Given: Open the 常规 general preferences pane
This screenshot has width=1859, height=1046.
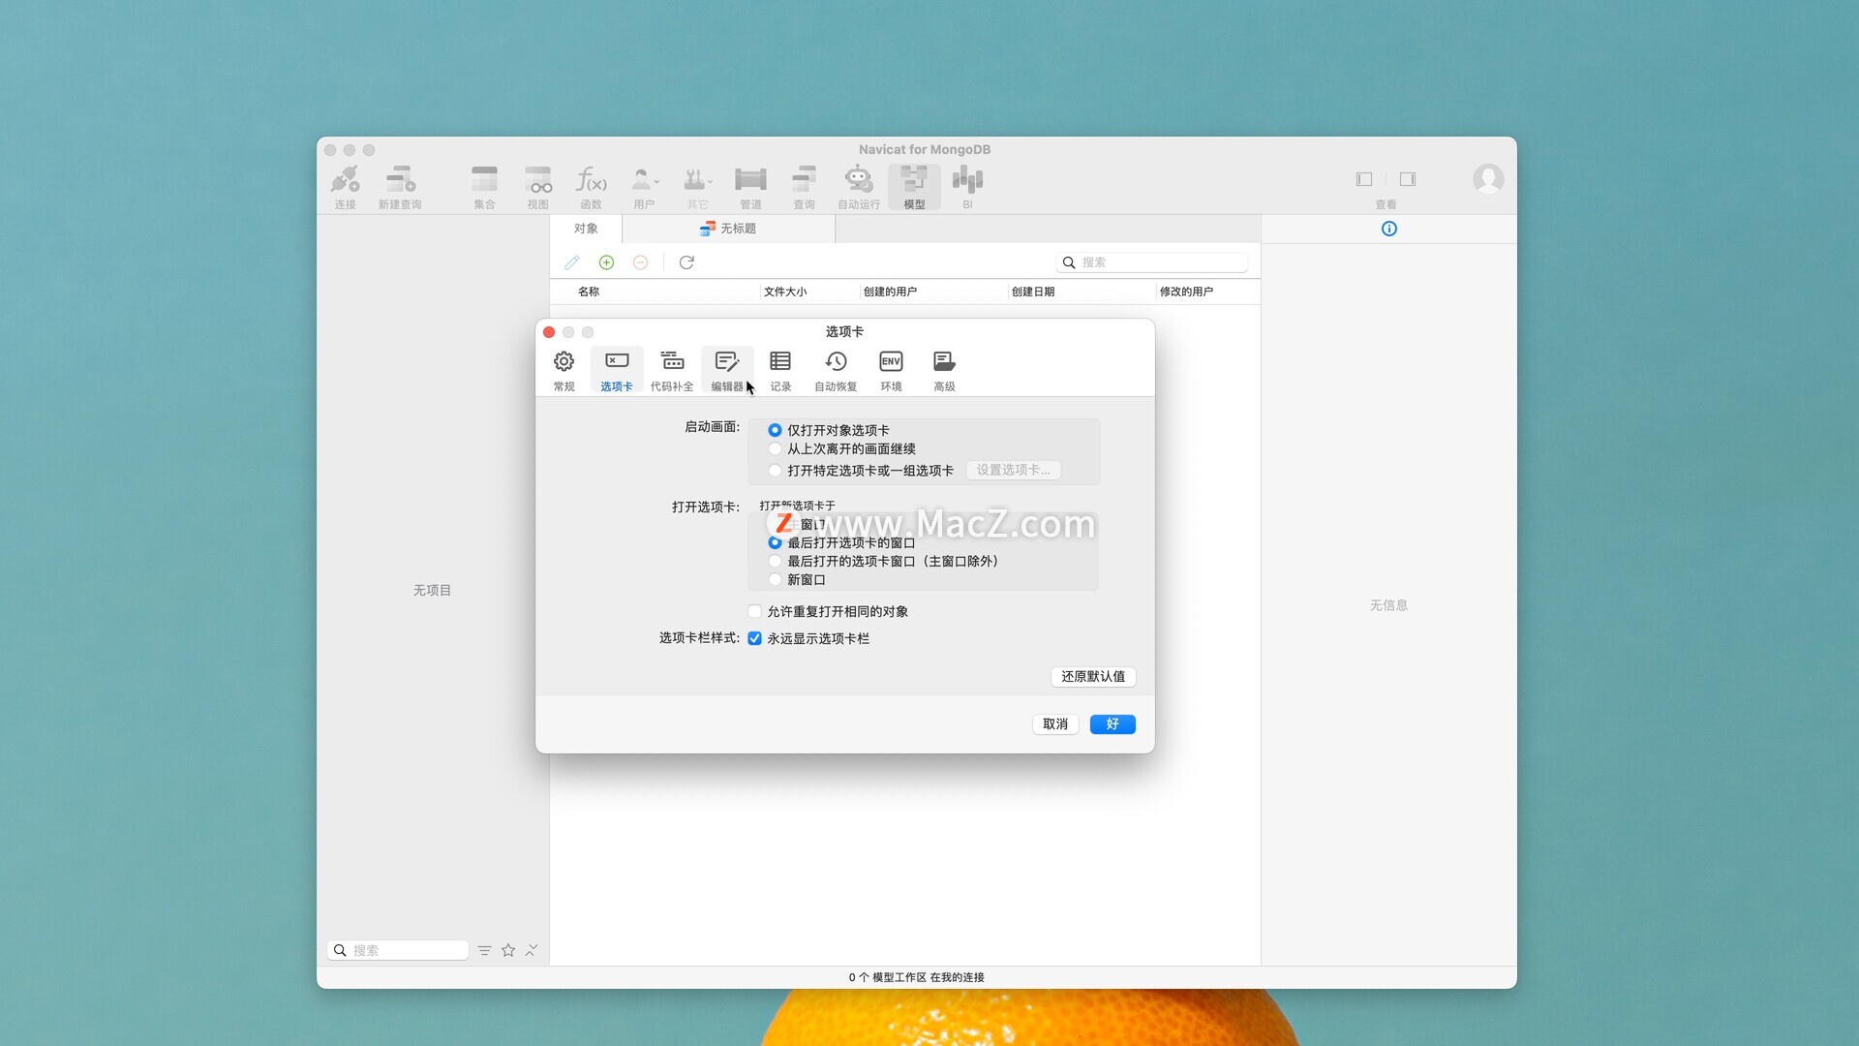Looking at the screenshot, I should click(x=564, y=371).
